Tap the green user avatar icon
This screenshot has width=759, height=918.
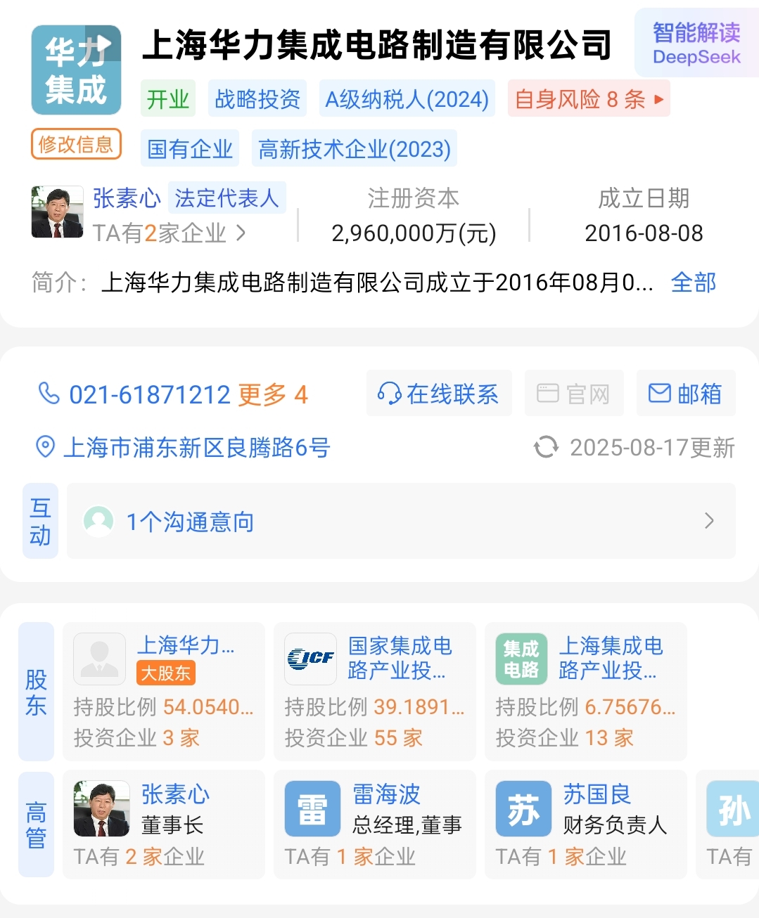tap(98, 521)
